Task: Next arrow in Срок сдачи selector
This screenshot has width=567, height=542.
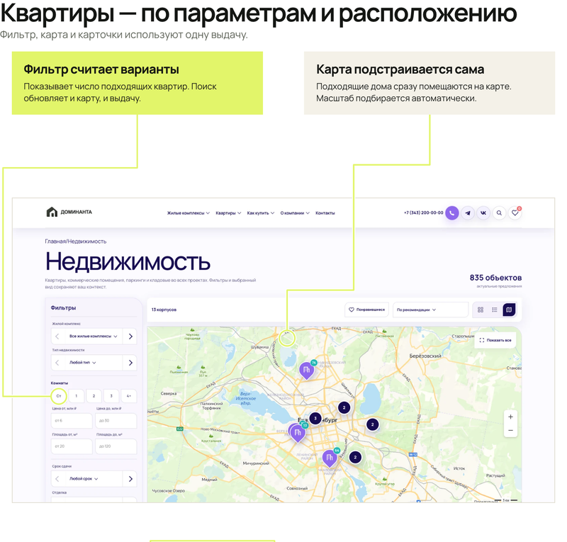Action: point(130,479)
